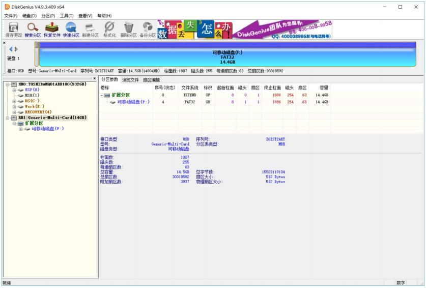Select 扩展分区 row in partition table
The height and width of the screenshot is (288, 426).
(x=215, y=95)
